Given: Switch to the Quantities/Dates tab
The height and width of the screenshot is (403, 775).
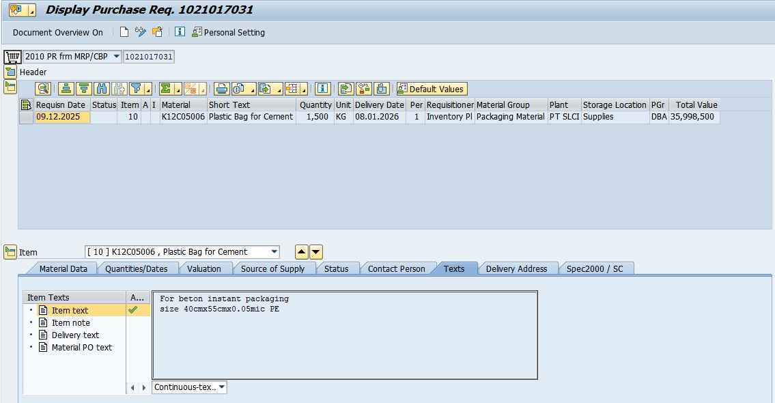Looking at the screenshot, I should point(136,269).
